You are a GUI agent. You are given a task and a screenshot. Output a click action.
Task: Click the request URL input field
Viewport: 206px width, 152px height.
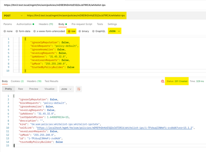(76, 16)
